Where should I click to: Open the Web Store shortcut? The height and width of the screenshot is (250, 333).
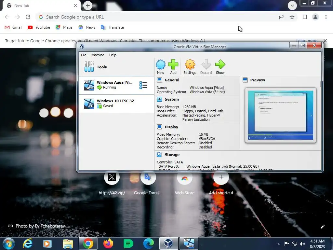(x=185, y=183)
